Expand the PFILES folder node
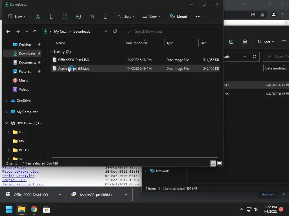Image resolution: width=289 pixels, height=216 pixels. [9, 150]
